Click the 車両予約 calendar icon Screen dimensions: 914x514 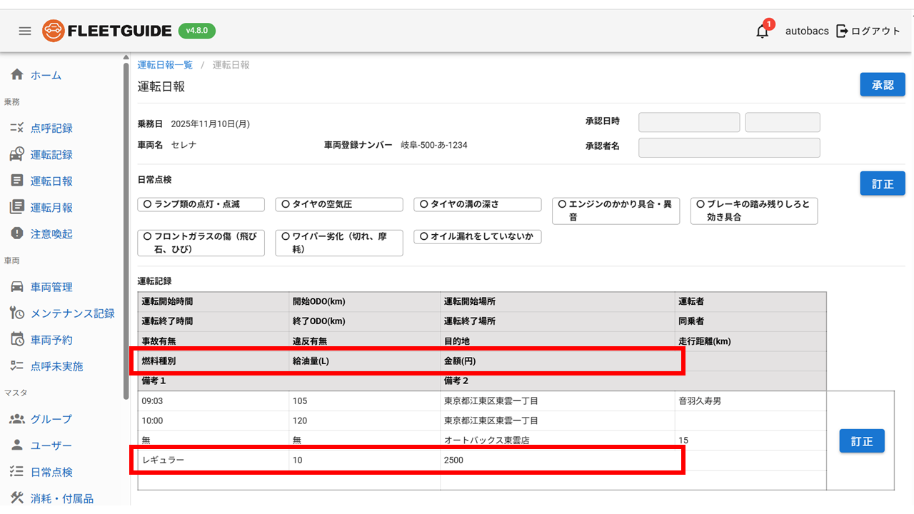pyautogui.click(x=17, y=340)
